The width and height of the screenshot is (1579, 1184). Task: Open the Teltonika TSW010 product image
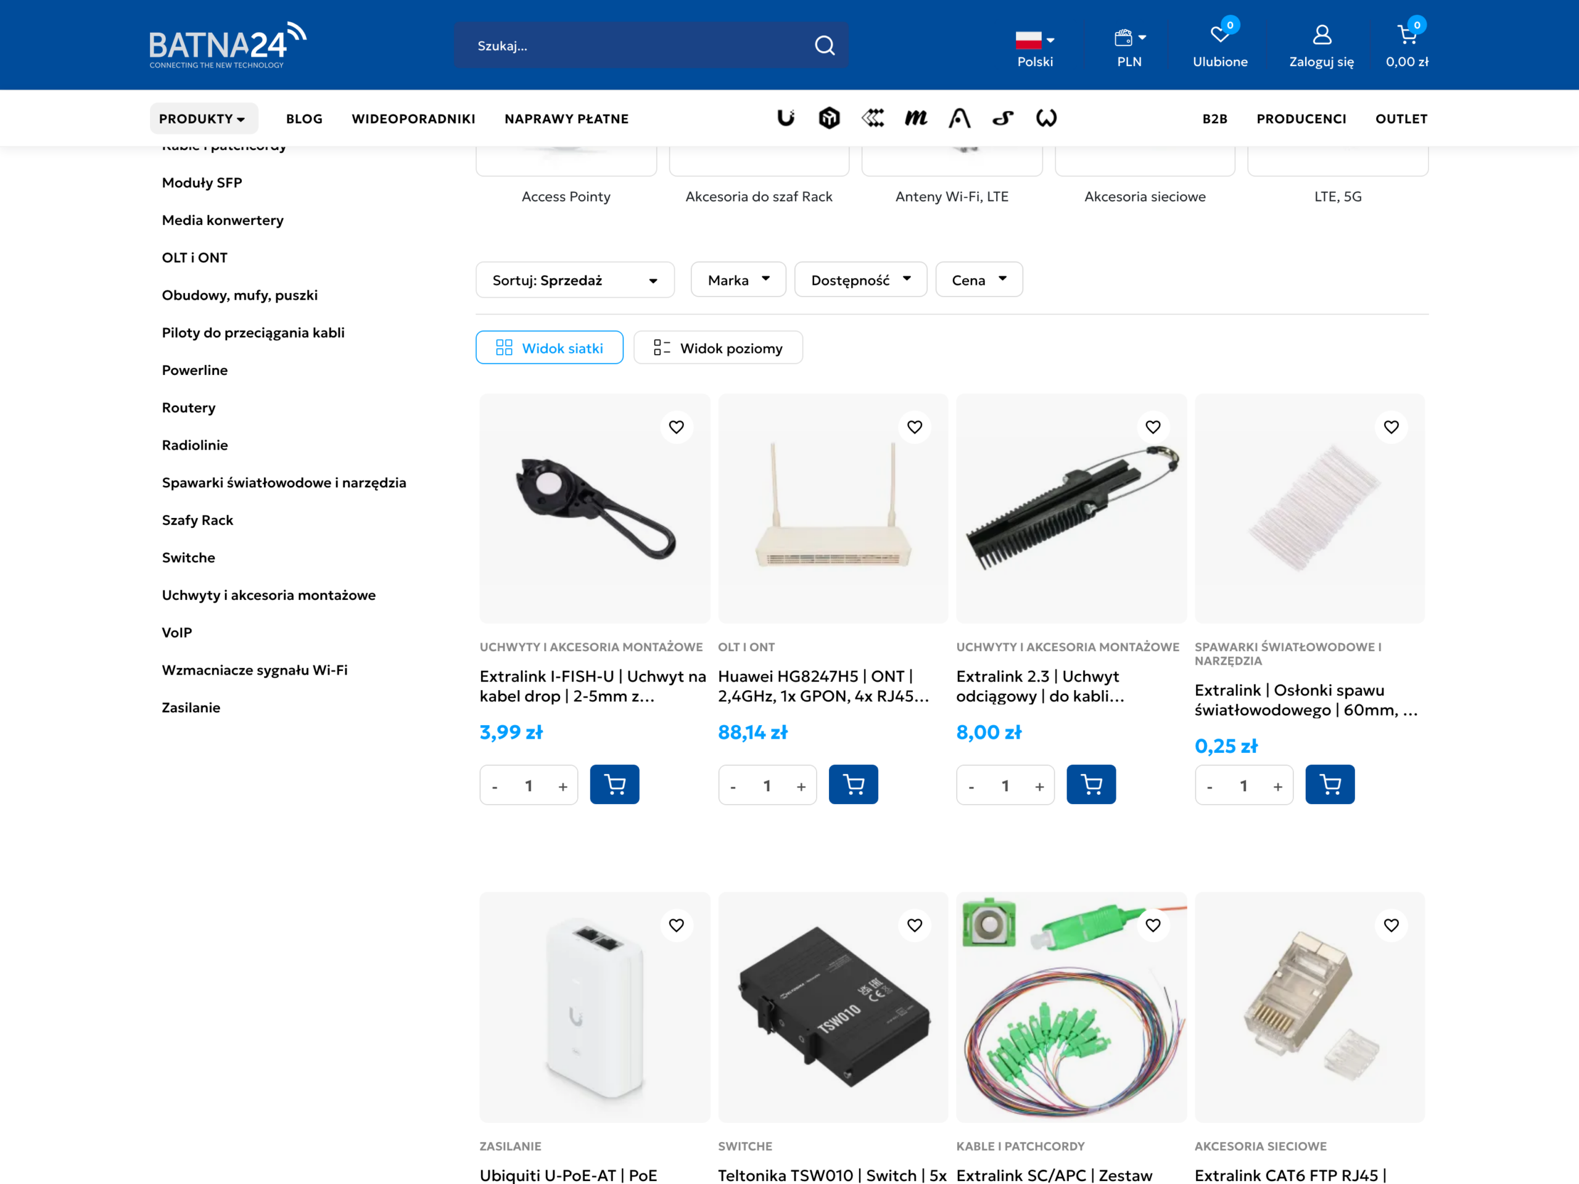[x=833, y=1007]
